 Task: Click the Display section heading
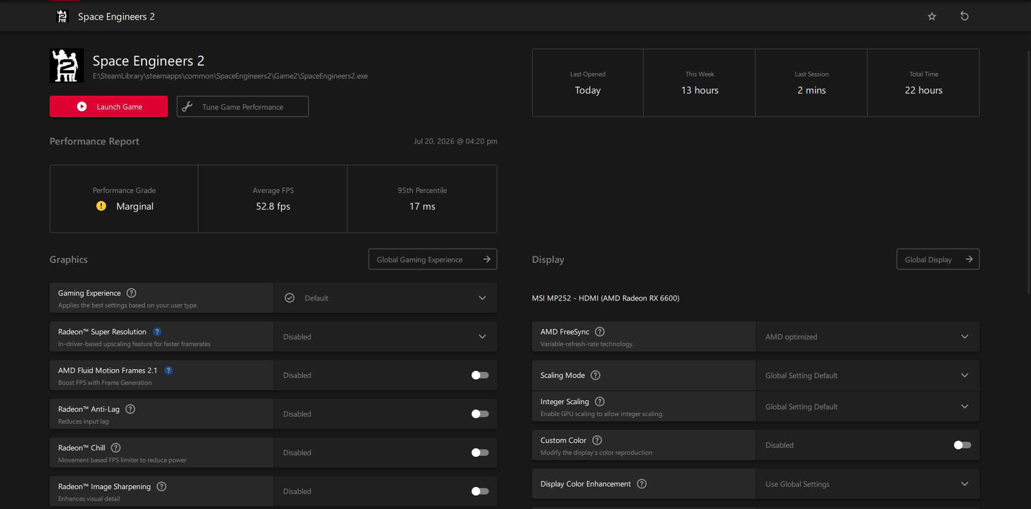coord(548,260)
